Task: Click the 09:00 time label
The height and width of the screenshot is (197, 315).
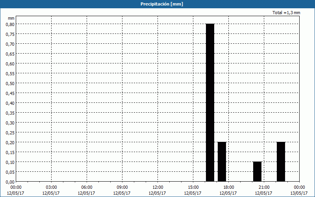Action: tap(122, 188)
